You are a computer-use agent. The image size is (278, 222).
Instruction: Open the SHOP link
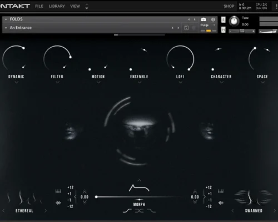tap(229, 6)
